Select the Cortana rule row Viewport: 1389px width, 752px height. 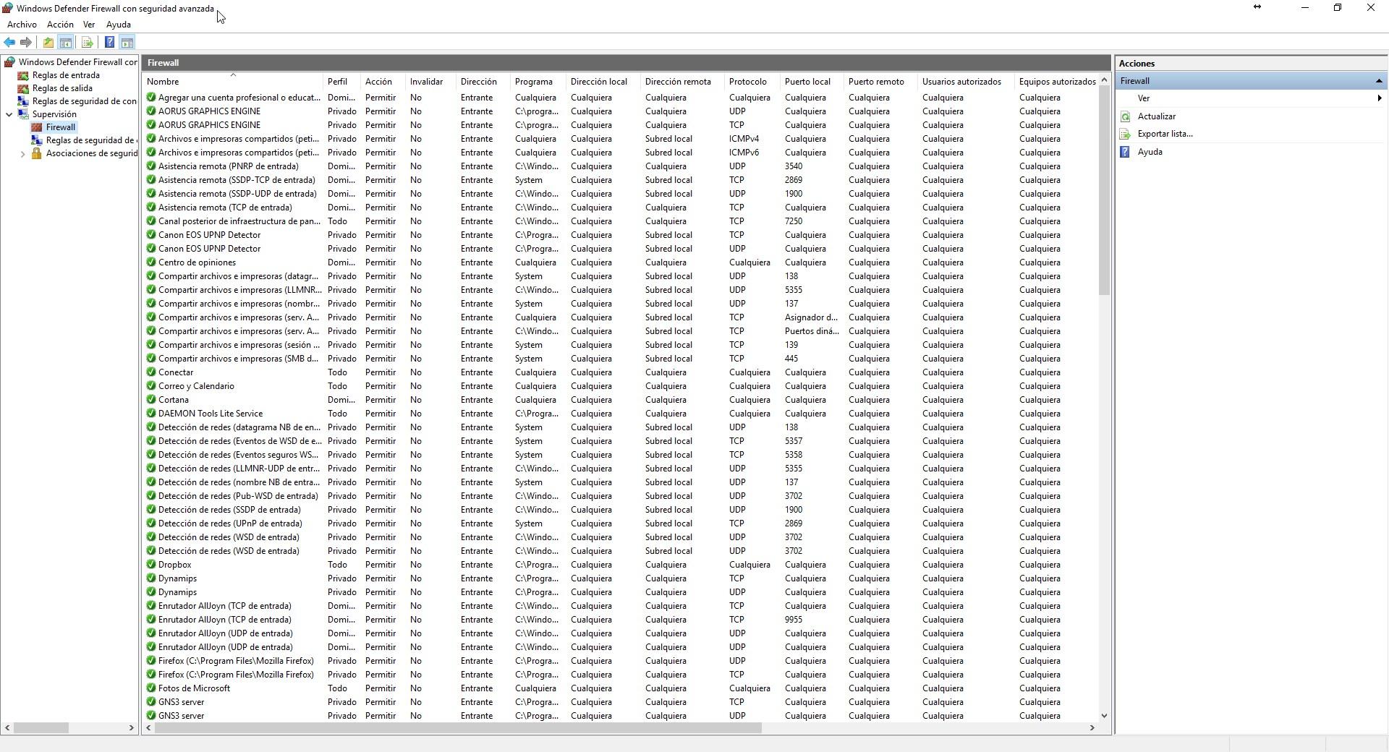pos(621,400)
